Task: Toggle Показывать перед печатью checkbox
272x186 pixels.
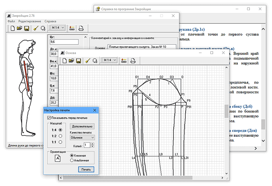Action: click(49, 118)
